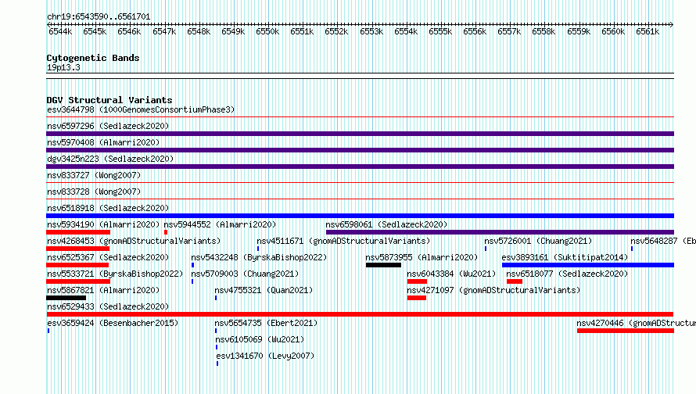Image resolution: width=696 pixels, height=394 pixels.
Task: Select the red bar under nsv4270446
Action: click(626, 331)
